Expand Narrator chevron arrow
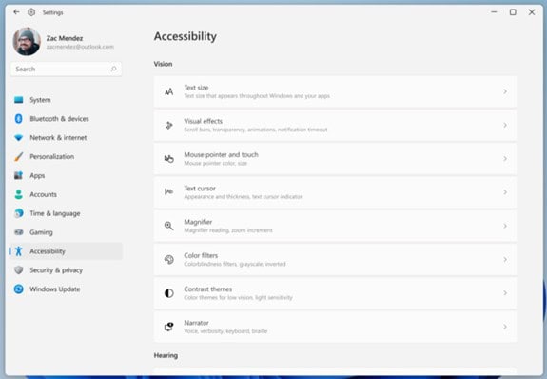 pos(505,327)
